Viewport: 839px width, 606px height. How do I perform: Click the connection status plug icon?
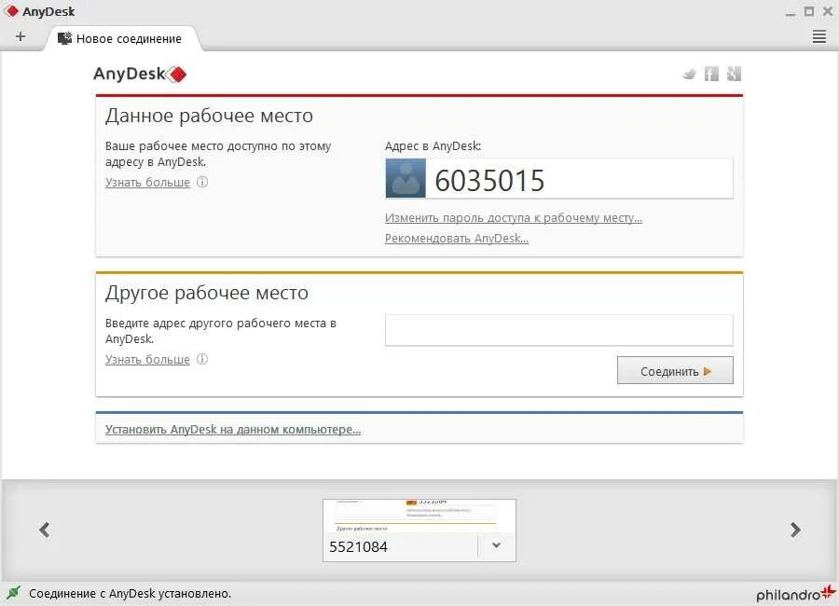(x=13, y=593)
